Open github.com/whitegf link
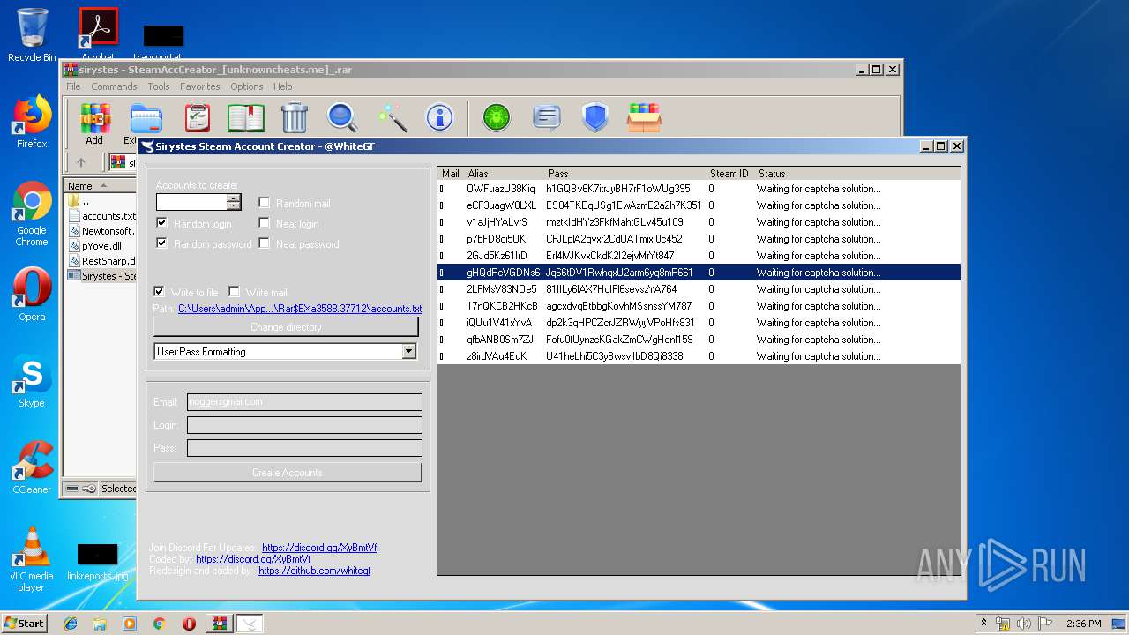Screen dimensions: 1129x635 coord(315,571)
